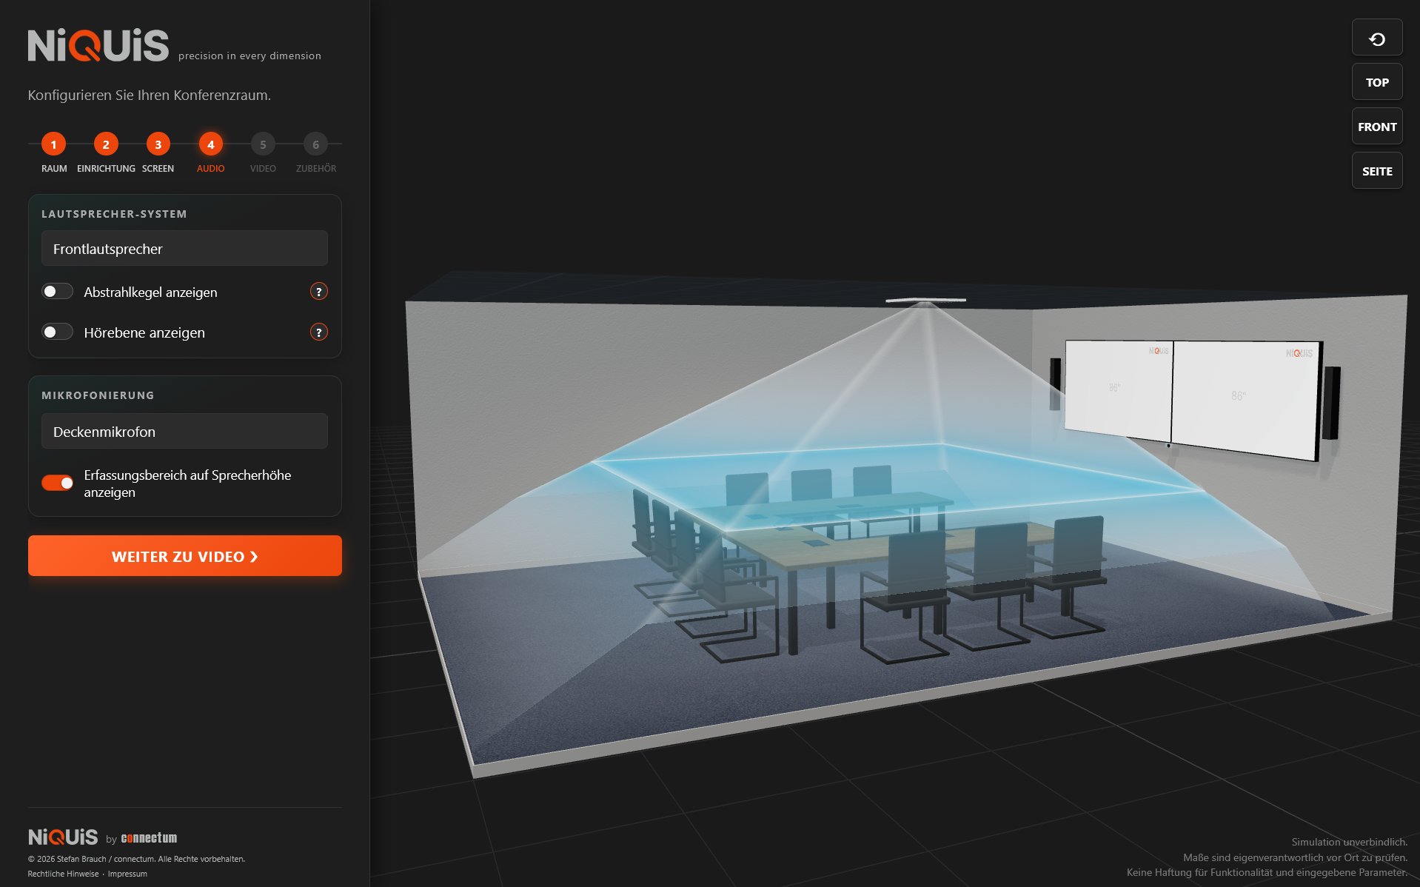Go to step 6 Zubehör
This screenshot has width=1420, height=887.
(x=315, y=144)
